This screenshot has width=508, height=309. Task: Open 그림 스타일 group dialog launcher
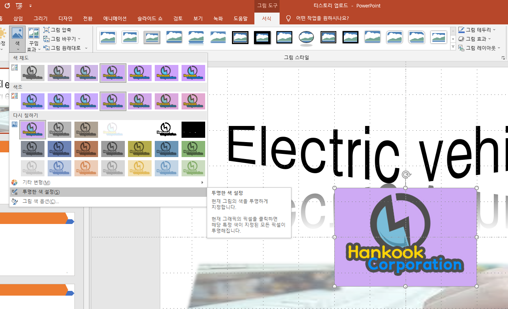click(x=503, y=58)
